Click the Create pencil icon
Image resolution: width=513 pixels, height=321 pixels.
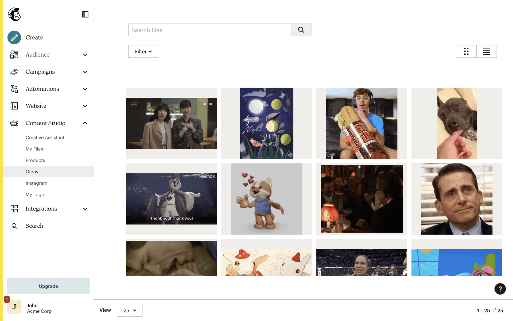click(14, 37)
